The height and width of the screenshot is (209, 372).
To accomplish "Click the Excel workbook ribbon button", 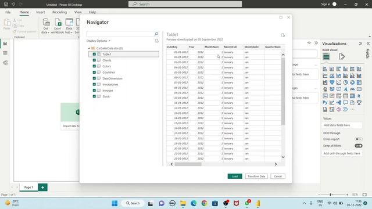I will pos(58,26).
